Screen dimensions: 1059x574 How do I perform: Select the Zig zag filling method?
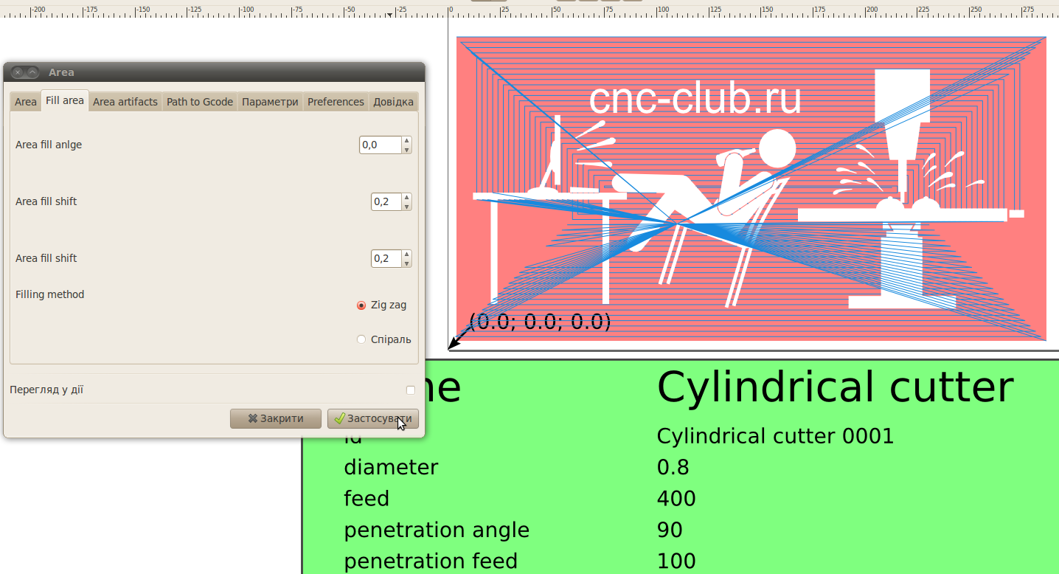tap(361, 305)
